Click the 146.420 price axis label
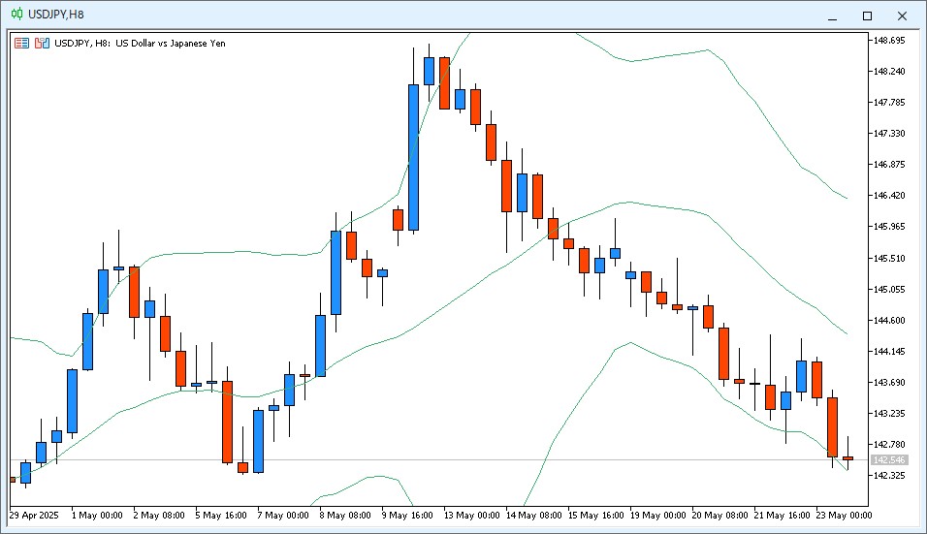Screen dimensions: 927x534 pyautogui.click(x=889, y=196)
